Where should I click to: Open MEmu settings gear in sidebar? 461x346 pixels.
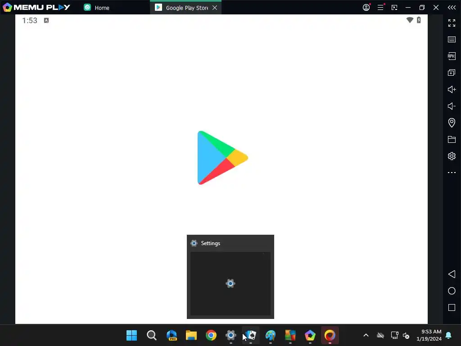pyautogui.click(x=452, y=156)
